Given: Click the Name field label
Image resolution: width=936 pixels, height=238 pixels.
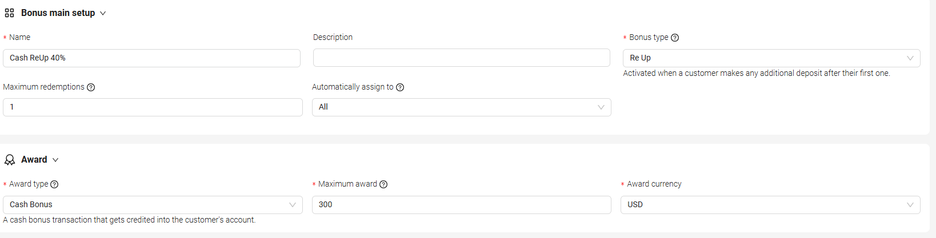Looking at the screenshot, I should [19, 37].
